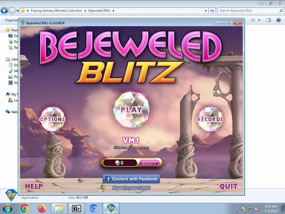Launch Google Chrome from taskbar
The height and width of the screenshot is (214, 285).
25,208
